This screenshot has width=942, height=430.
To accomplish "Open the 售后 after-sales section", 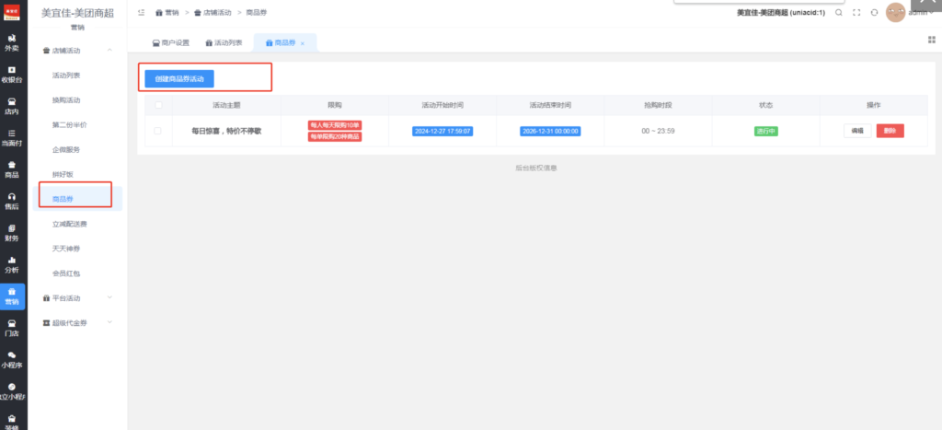I will tap(11, 201).
